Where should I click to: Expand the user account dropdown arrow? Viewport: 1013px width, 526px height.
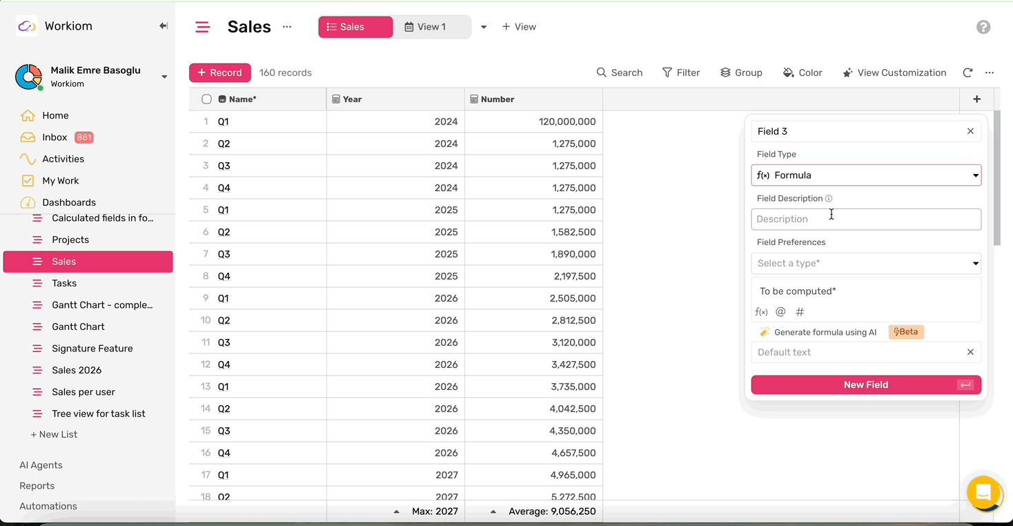pyautogui.click(x=164, y=77)
